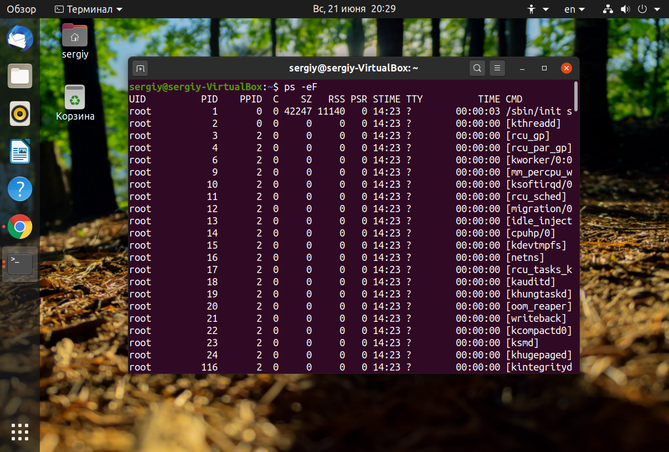This screenshot has width=669, height=452.
Task: Select the Terminal icon in dock
Action: point(20,264)
